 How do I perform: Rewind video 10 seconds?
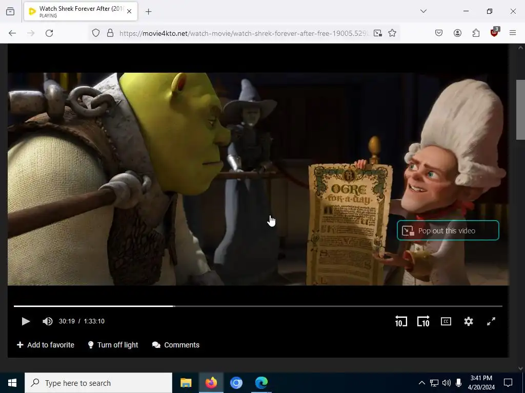[x=401, y=321]
